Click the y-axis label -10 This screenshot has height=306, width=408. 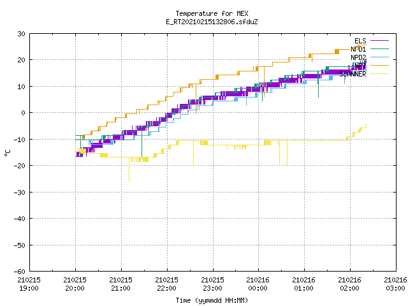[20, 140]
